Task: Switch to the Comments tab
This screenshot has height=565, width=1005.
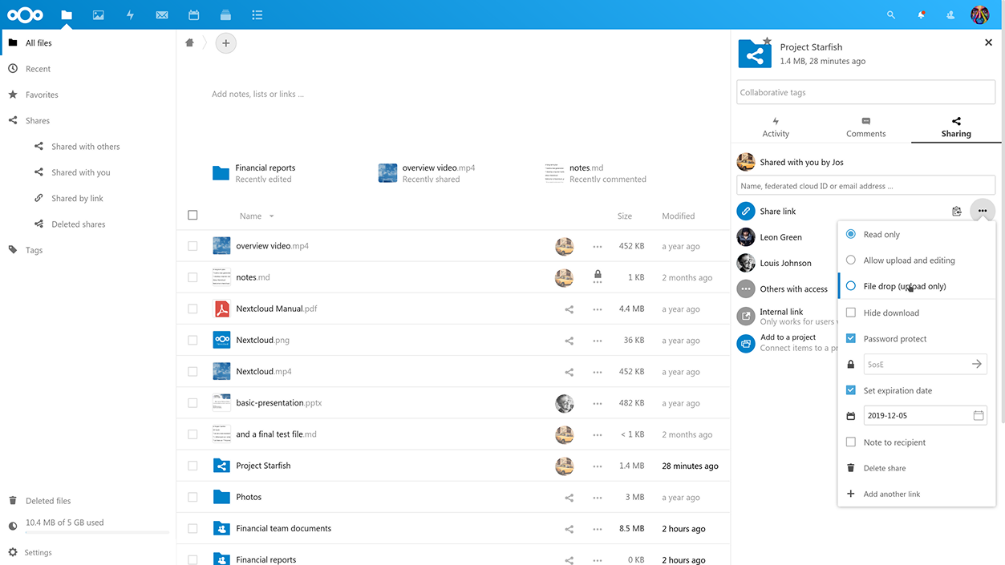Action: 865,127
